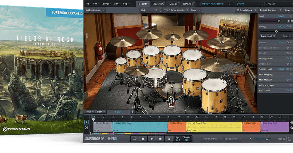This screenshot has width=293, height=153.
Task: Toggle the MIDI Monitor power switch
Action: coord(288,80)
